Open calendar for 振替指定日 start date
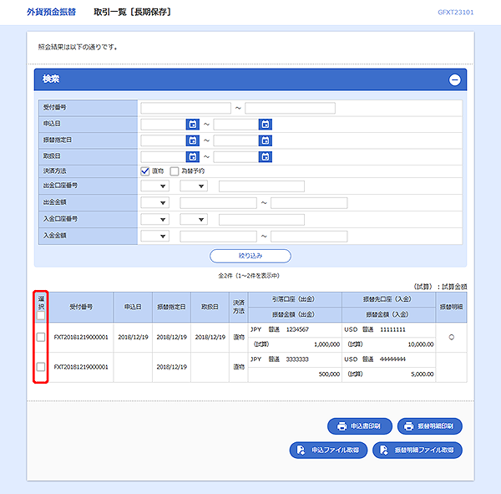Screen dimensions: 501x494 pyautogui.click(x=192, y=140)
